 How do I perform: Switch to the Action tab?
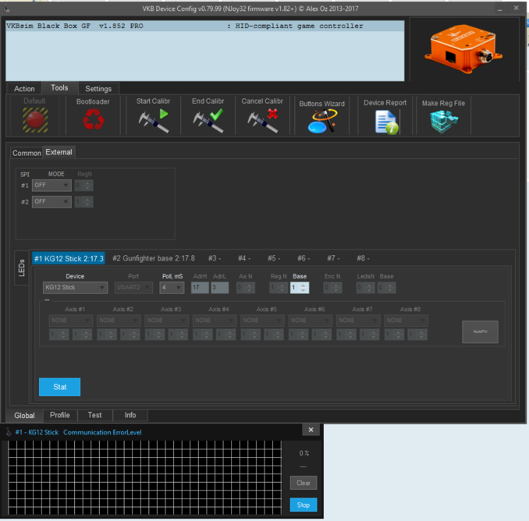pyautogui.click(x=24, y=89)
